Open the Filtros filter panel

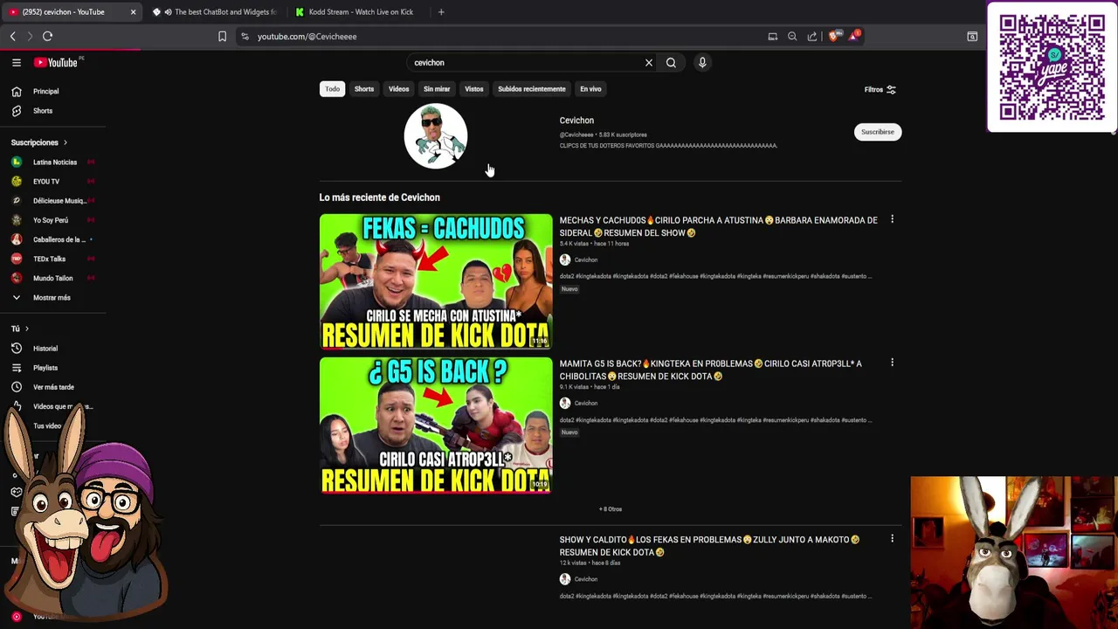pyautogui.click(x=880, y=90)
